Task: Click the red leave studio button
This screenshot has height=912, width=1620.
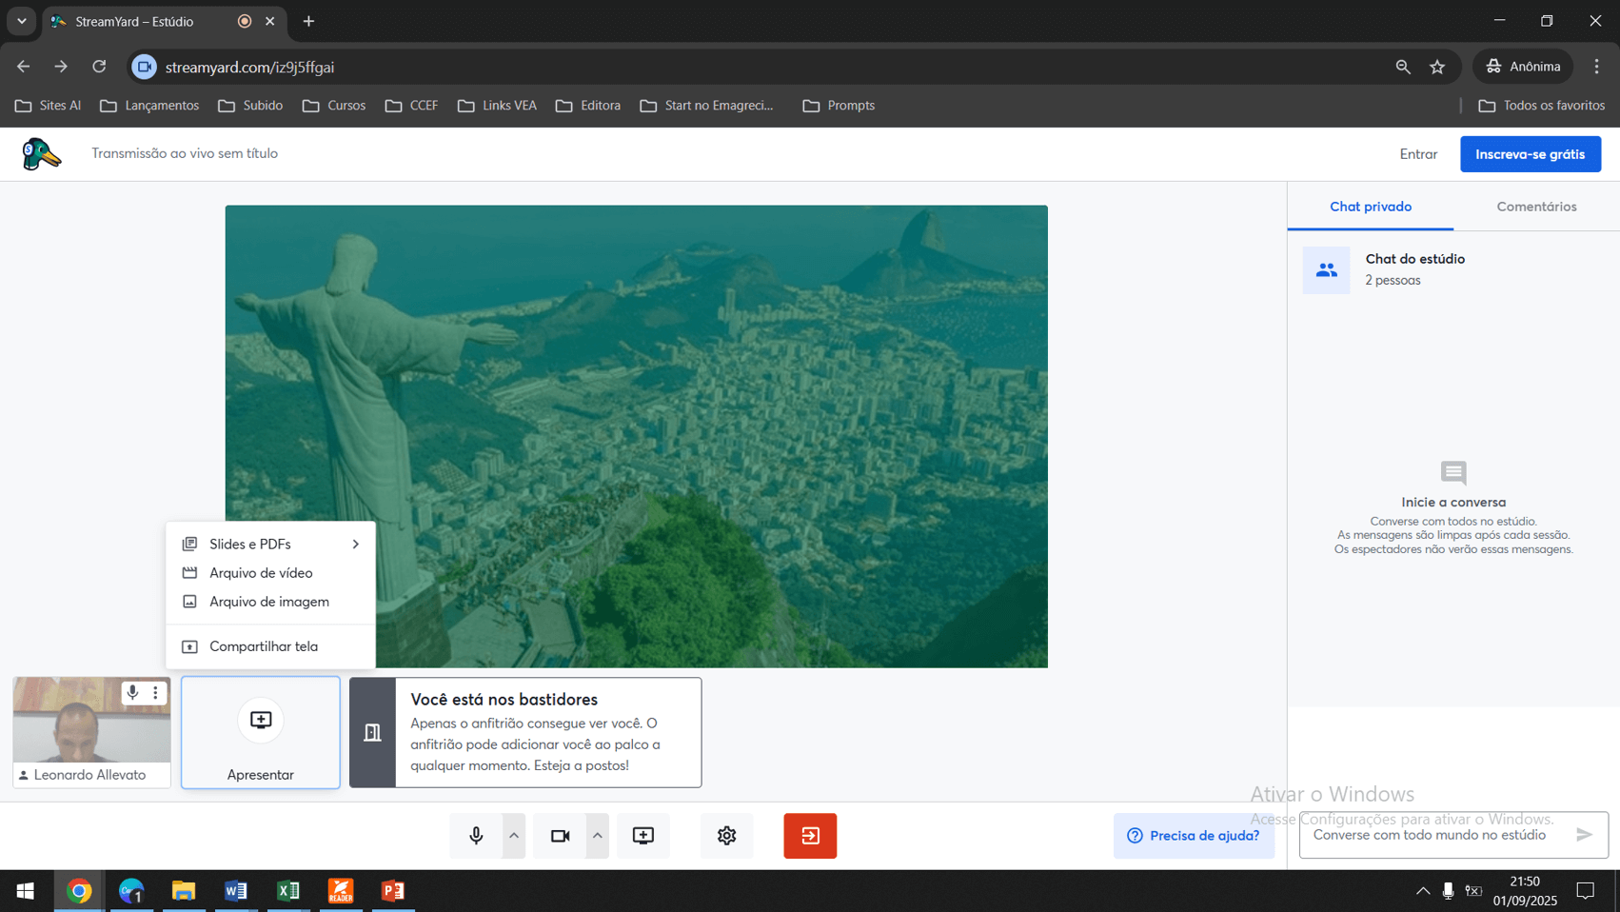Action: (x=810, y=836)
